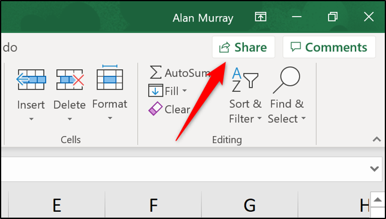The height and width of the screenshot is (219, 386).
Task: Click the Sort & Filter icon
Action: [245, 80]
